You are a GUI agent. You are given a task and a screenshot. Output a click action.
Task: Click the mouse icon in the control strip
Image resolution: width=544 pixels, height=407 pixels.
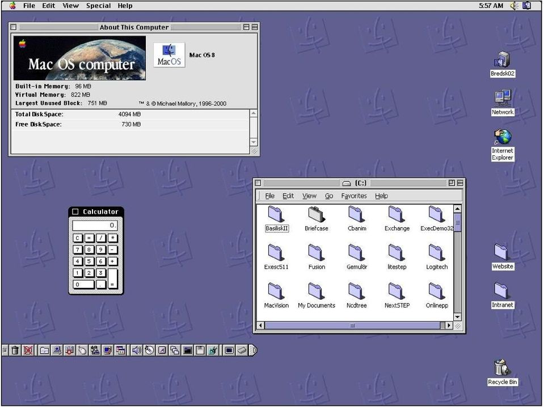pos(82,350)
